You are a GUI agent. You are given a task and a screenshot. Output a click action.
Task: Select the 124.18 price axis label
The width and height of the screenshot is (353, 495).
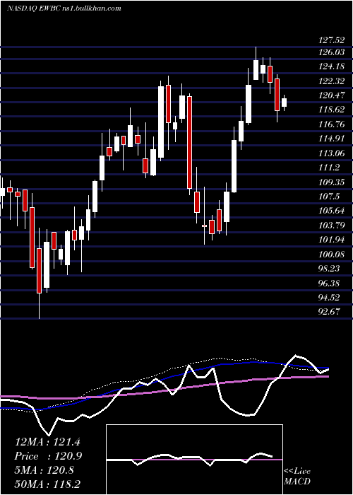pyautogui.click(x=331, y=66)
